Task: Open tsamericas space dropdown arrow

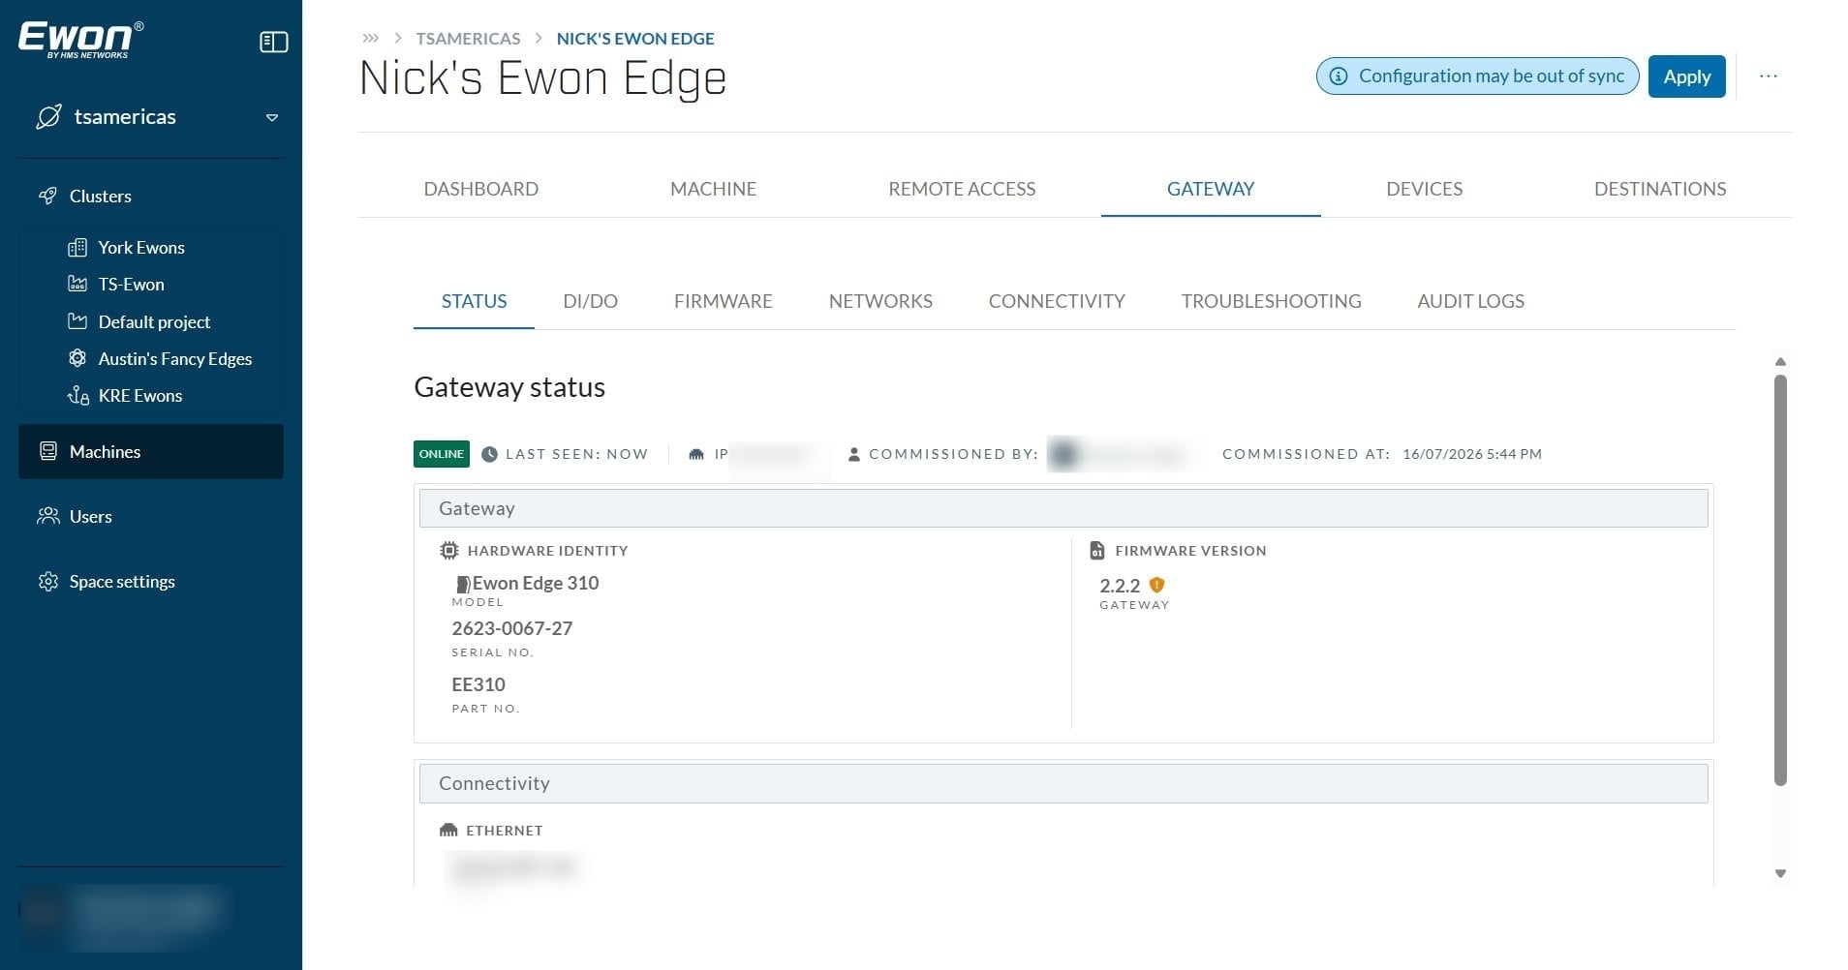Action: (x=272, y=118)
